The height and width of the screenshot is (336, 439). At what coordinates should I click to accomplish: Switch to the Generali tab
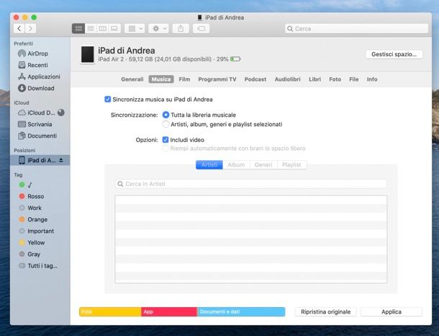[132, 79]
